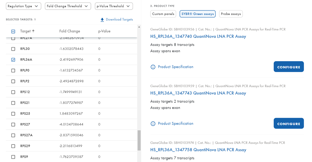
Task: Tick the RPS27A checkbox
Action: pyautogui.click(x=13, y=136)
